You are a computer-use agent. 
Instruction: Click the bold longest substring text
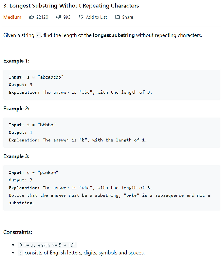(114, 35)
